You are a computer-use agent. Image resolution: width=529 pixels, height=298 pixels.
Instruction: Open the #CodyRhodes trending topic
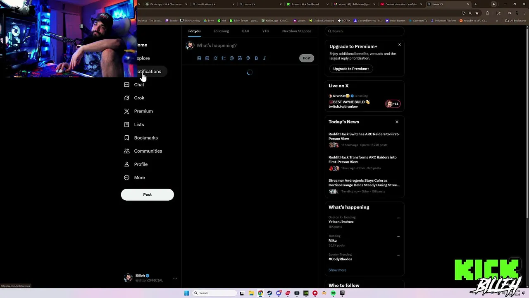[x=340, y=259]
